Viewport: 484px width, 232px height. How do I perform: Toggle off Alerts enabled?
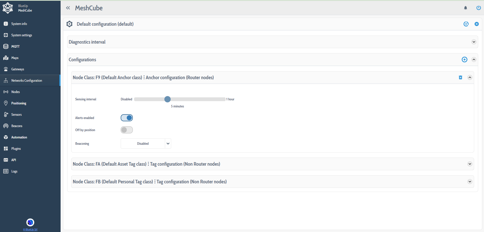click(126, 118)
